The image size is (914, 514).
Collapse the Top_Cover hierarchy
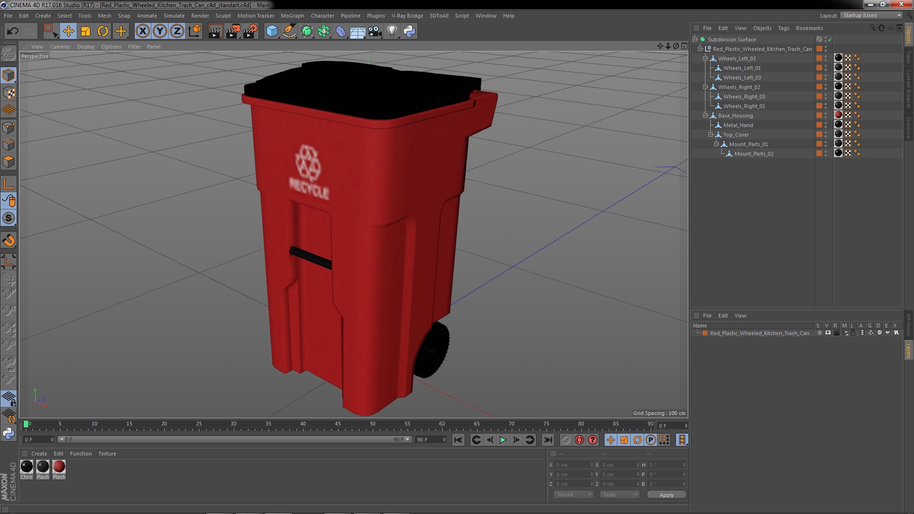(711, 135)
